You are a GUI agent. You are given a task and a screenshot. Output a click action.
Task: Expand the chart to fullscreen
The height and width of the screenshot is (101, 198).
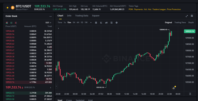point(187,16)
